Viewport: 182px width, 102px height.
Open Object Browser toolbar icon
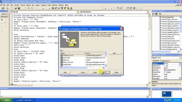(62, 8)
